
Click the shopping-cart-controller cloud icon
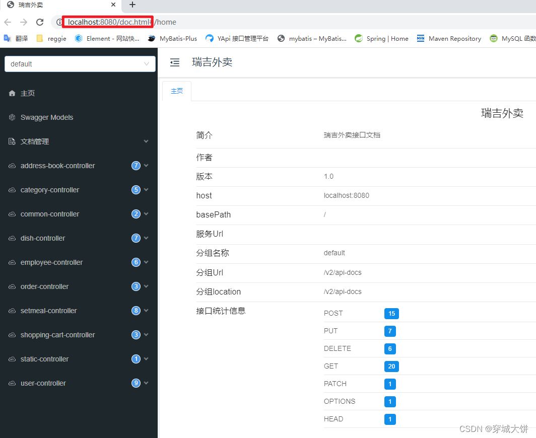point(12,335)
